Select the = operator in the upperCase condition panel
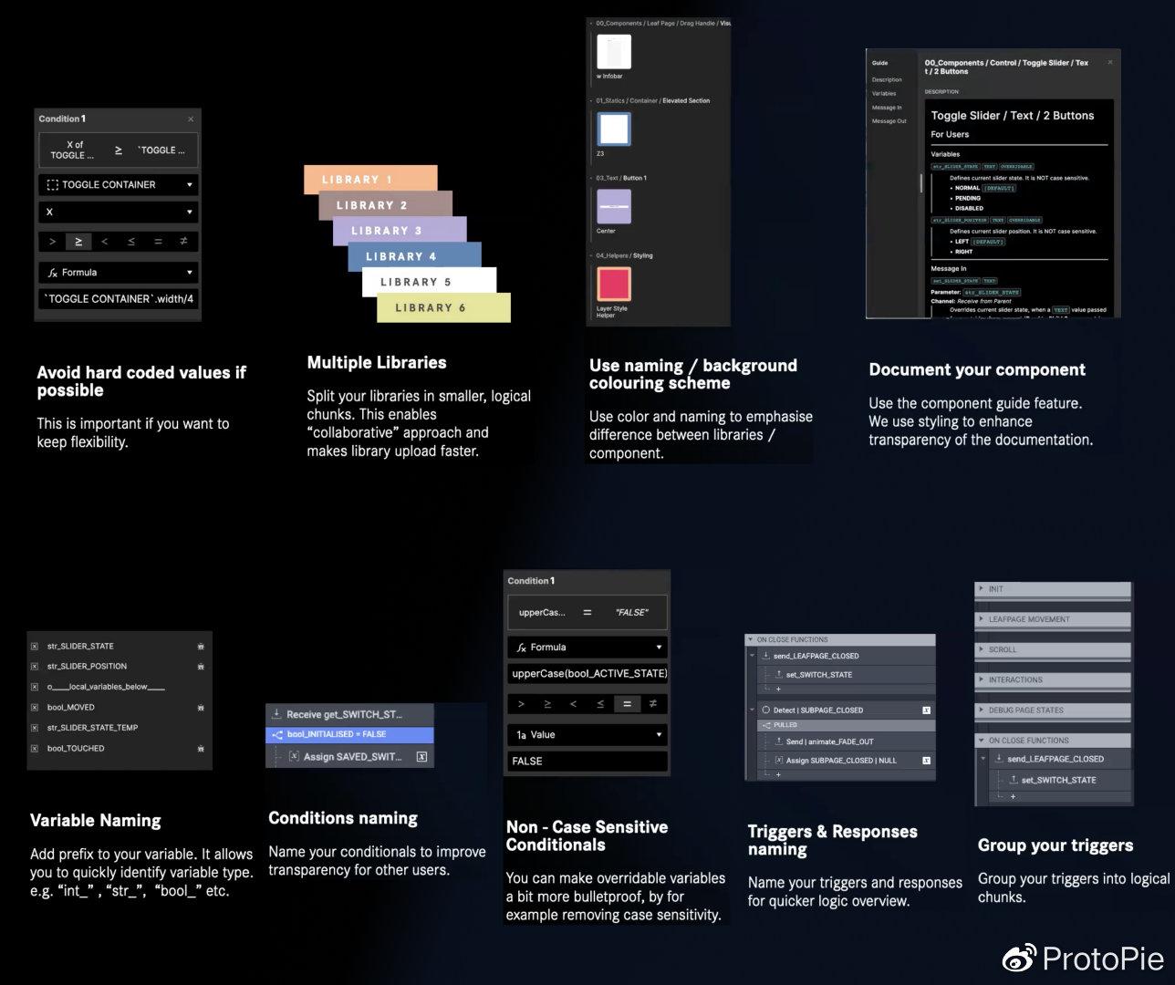Screen dimensions: 1175x985 coord(627,704)
